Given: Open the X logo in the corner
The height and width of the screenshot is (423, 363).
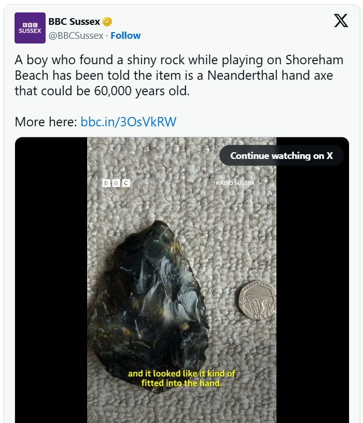Looking at the screenshot, I should click(x=341, y=21).
